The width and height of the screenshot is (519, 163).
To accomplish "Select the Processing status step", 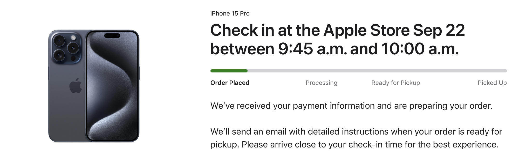I will click(321, 83).
